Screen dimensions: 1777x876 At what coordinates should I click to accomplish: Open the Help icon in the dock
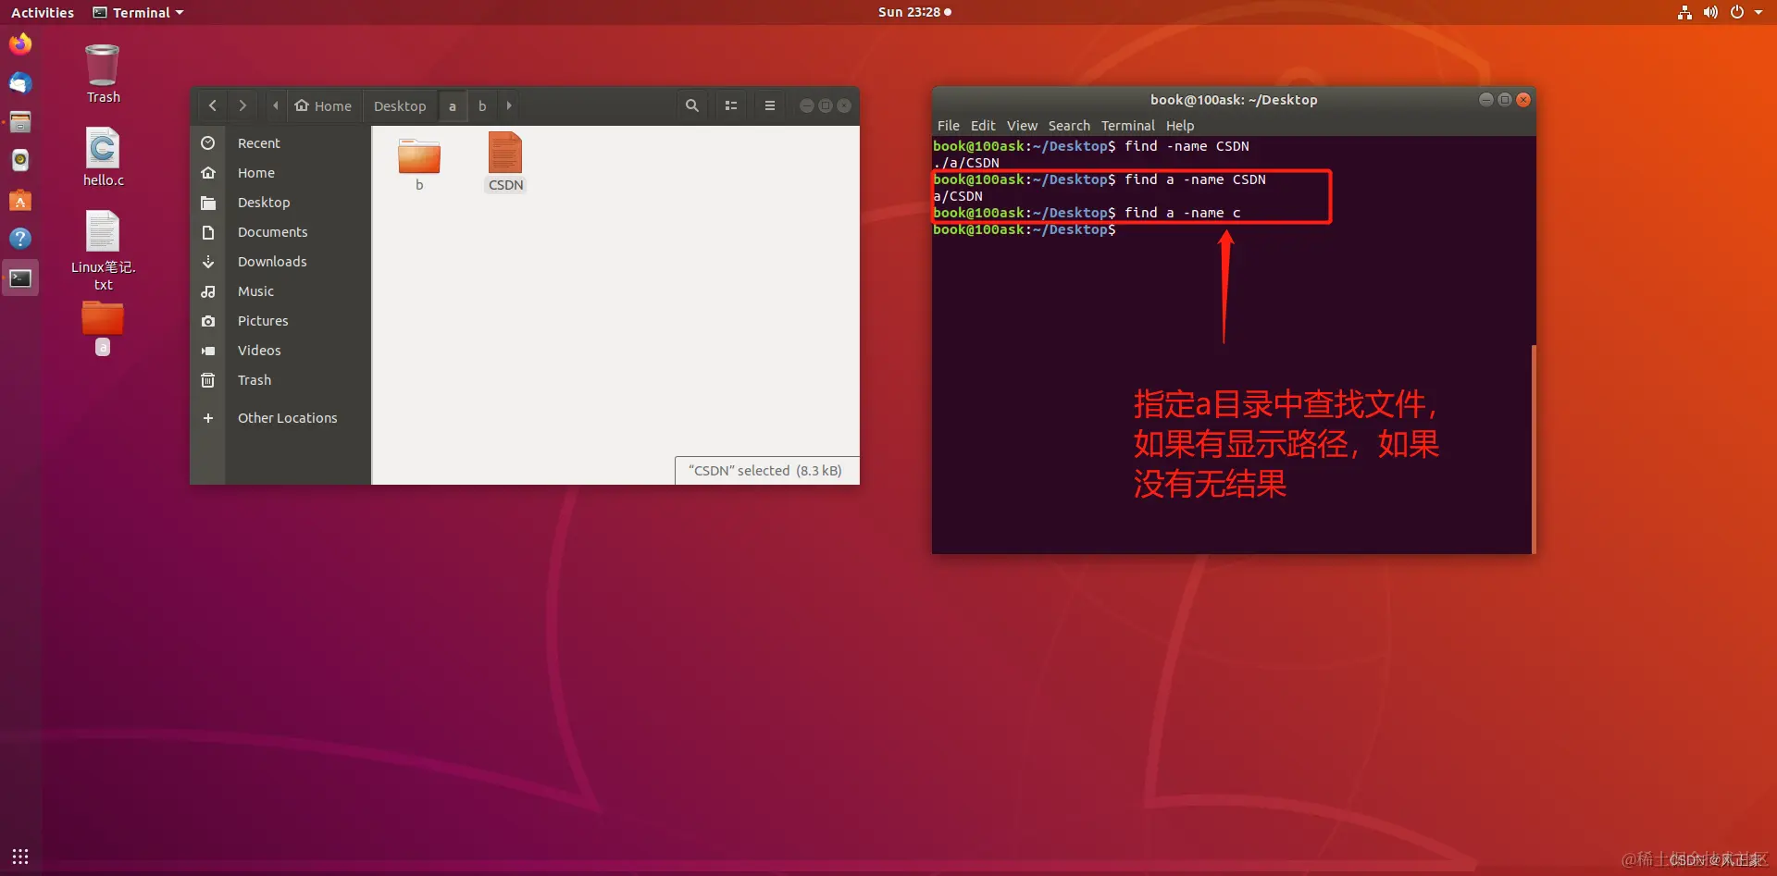[20, 239]
